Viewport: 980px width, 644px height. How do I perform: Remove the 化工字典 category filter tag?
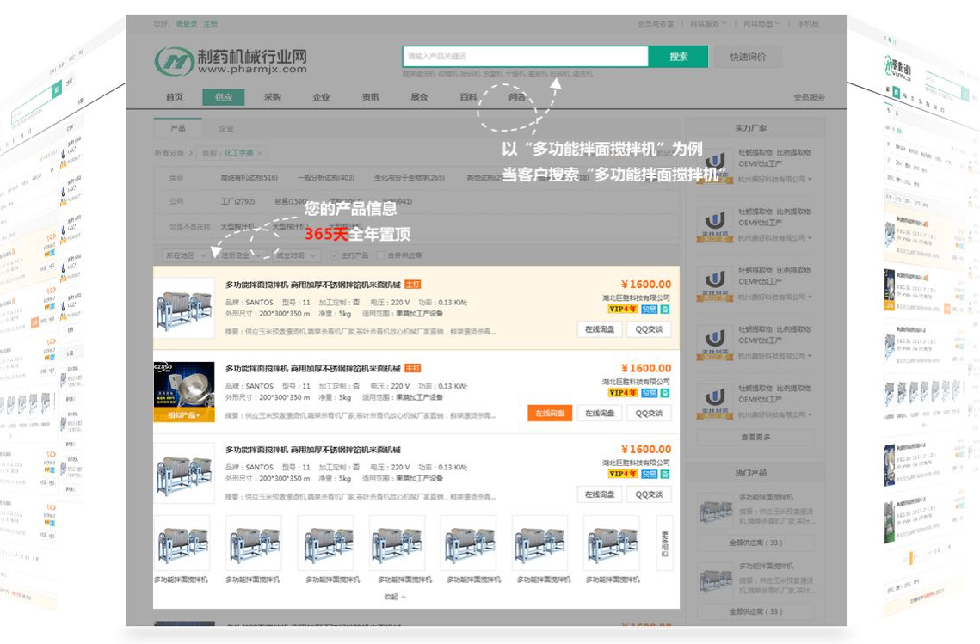(259, 153)
